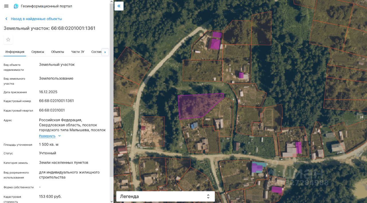Expand the full address with Развернуть
This screenshot has width=367, height=203.
tap(50, 136)
